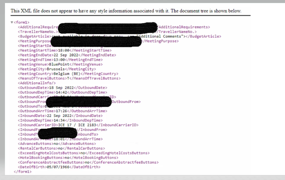Select the MeetingCity Brussels line
285x180 pixels.
point(57,69)
